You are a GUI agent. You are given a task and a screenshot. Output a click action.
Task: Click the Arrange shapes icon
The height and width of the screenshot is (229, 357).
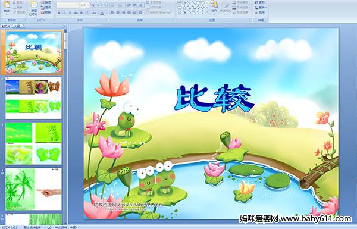[214, 4]
